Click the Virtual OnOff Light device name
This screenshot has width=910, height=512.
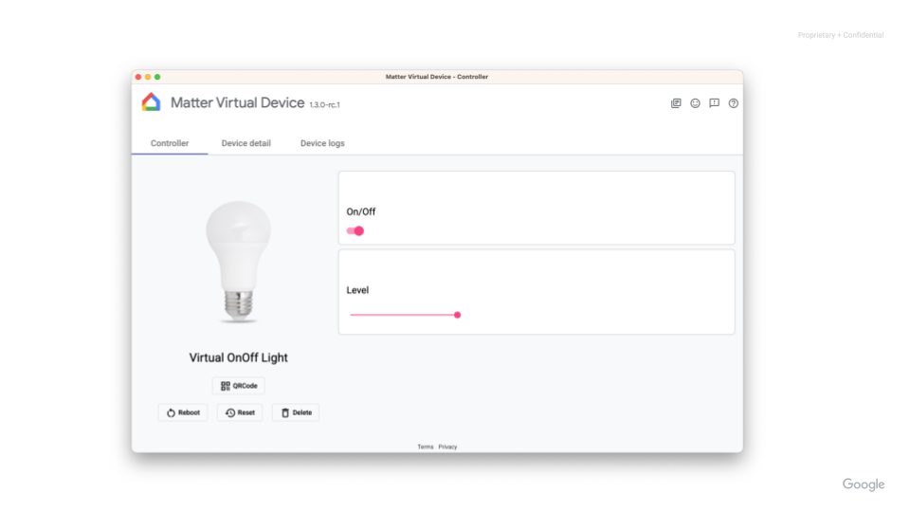click(239, 357)
